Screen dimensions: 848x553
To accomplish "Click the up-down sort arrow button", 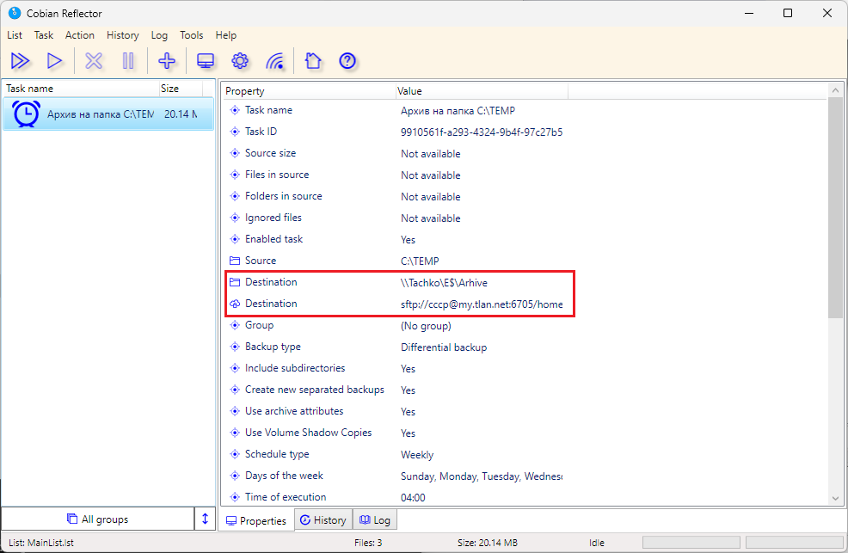I will click(205, 519).
